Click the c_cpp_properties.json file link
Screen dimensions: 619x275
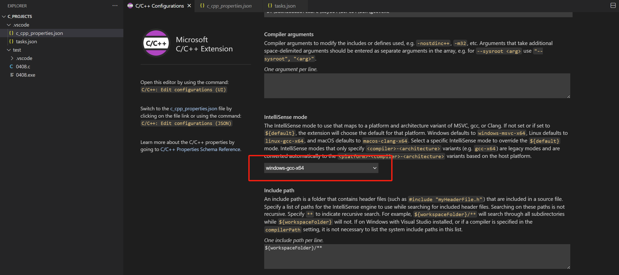pyautogui.click(x=193, y=108)
